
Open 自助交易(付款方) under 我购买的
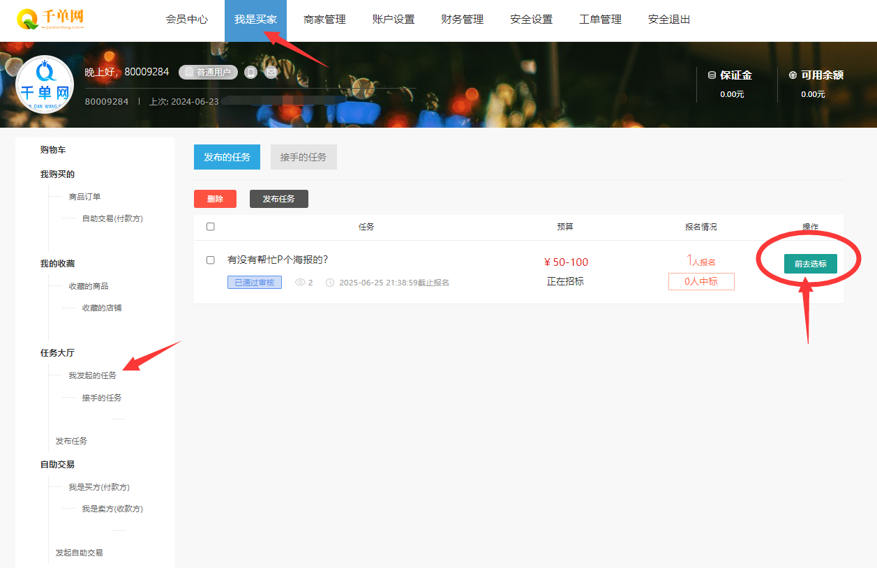[112, 218]
